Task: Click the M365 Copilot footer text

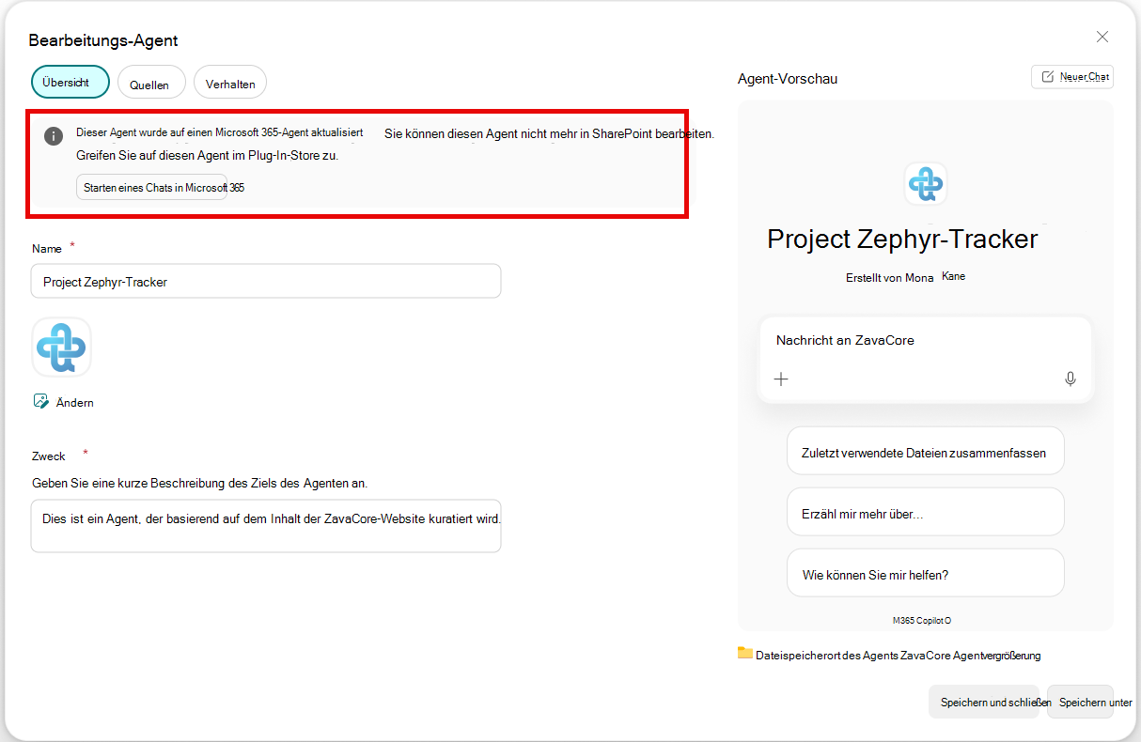Action: pyautogui.click(x=922, y=621)
